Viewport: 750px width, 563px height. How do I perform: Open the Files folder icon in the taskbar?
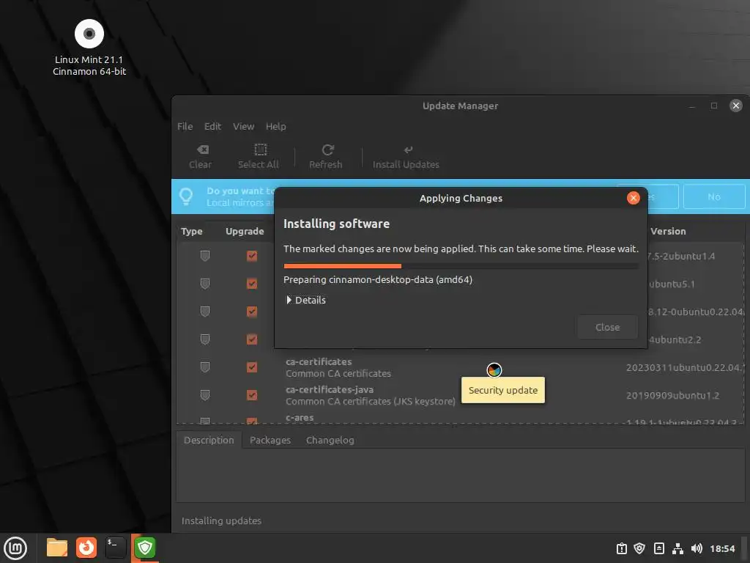(57, 548)
